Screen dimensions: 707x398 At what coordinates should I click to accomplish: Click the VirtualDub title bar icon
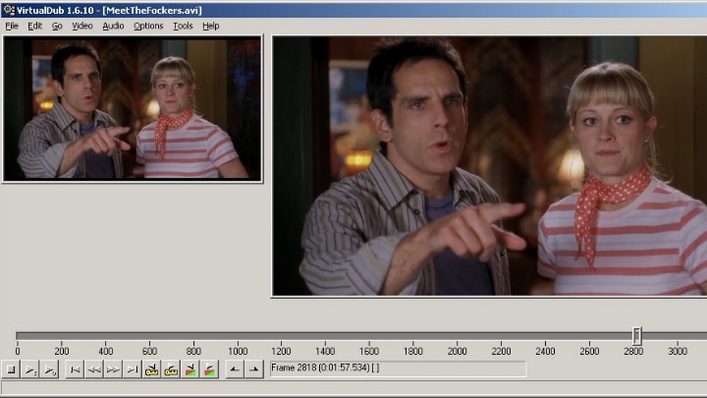[x=9, y=10]
